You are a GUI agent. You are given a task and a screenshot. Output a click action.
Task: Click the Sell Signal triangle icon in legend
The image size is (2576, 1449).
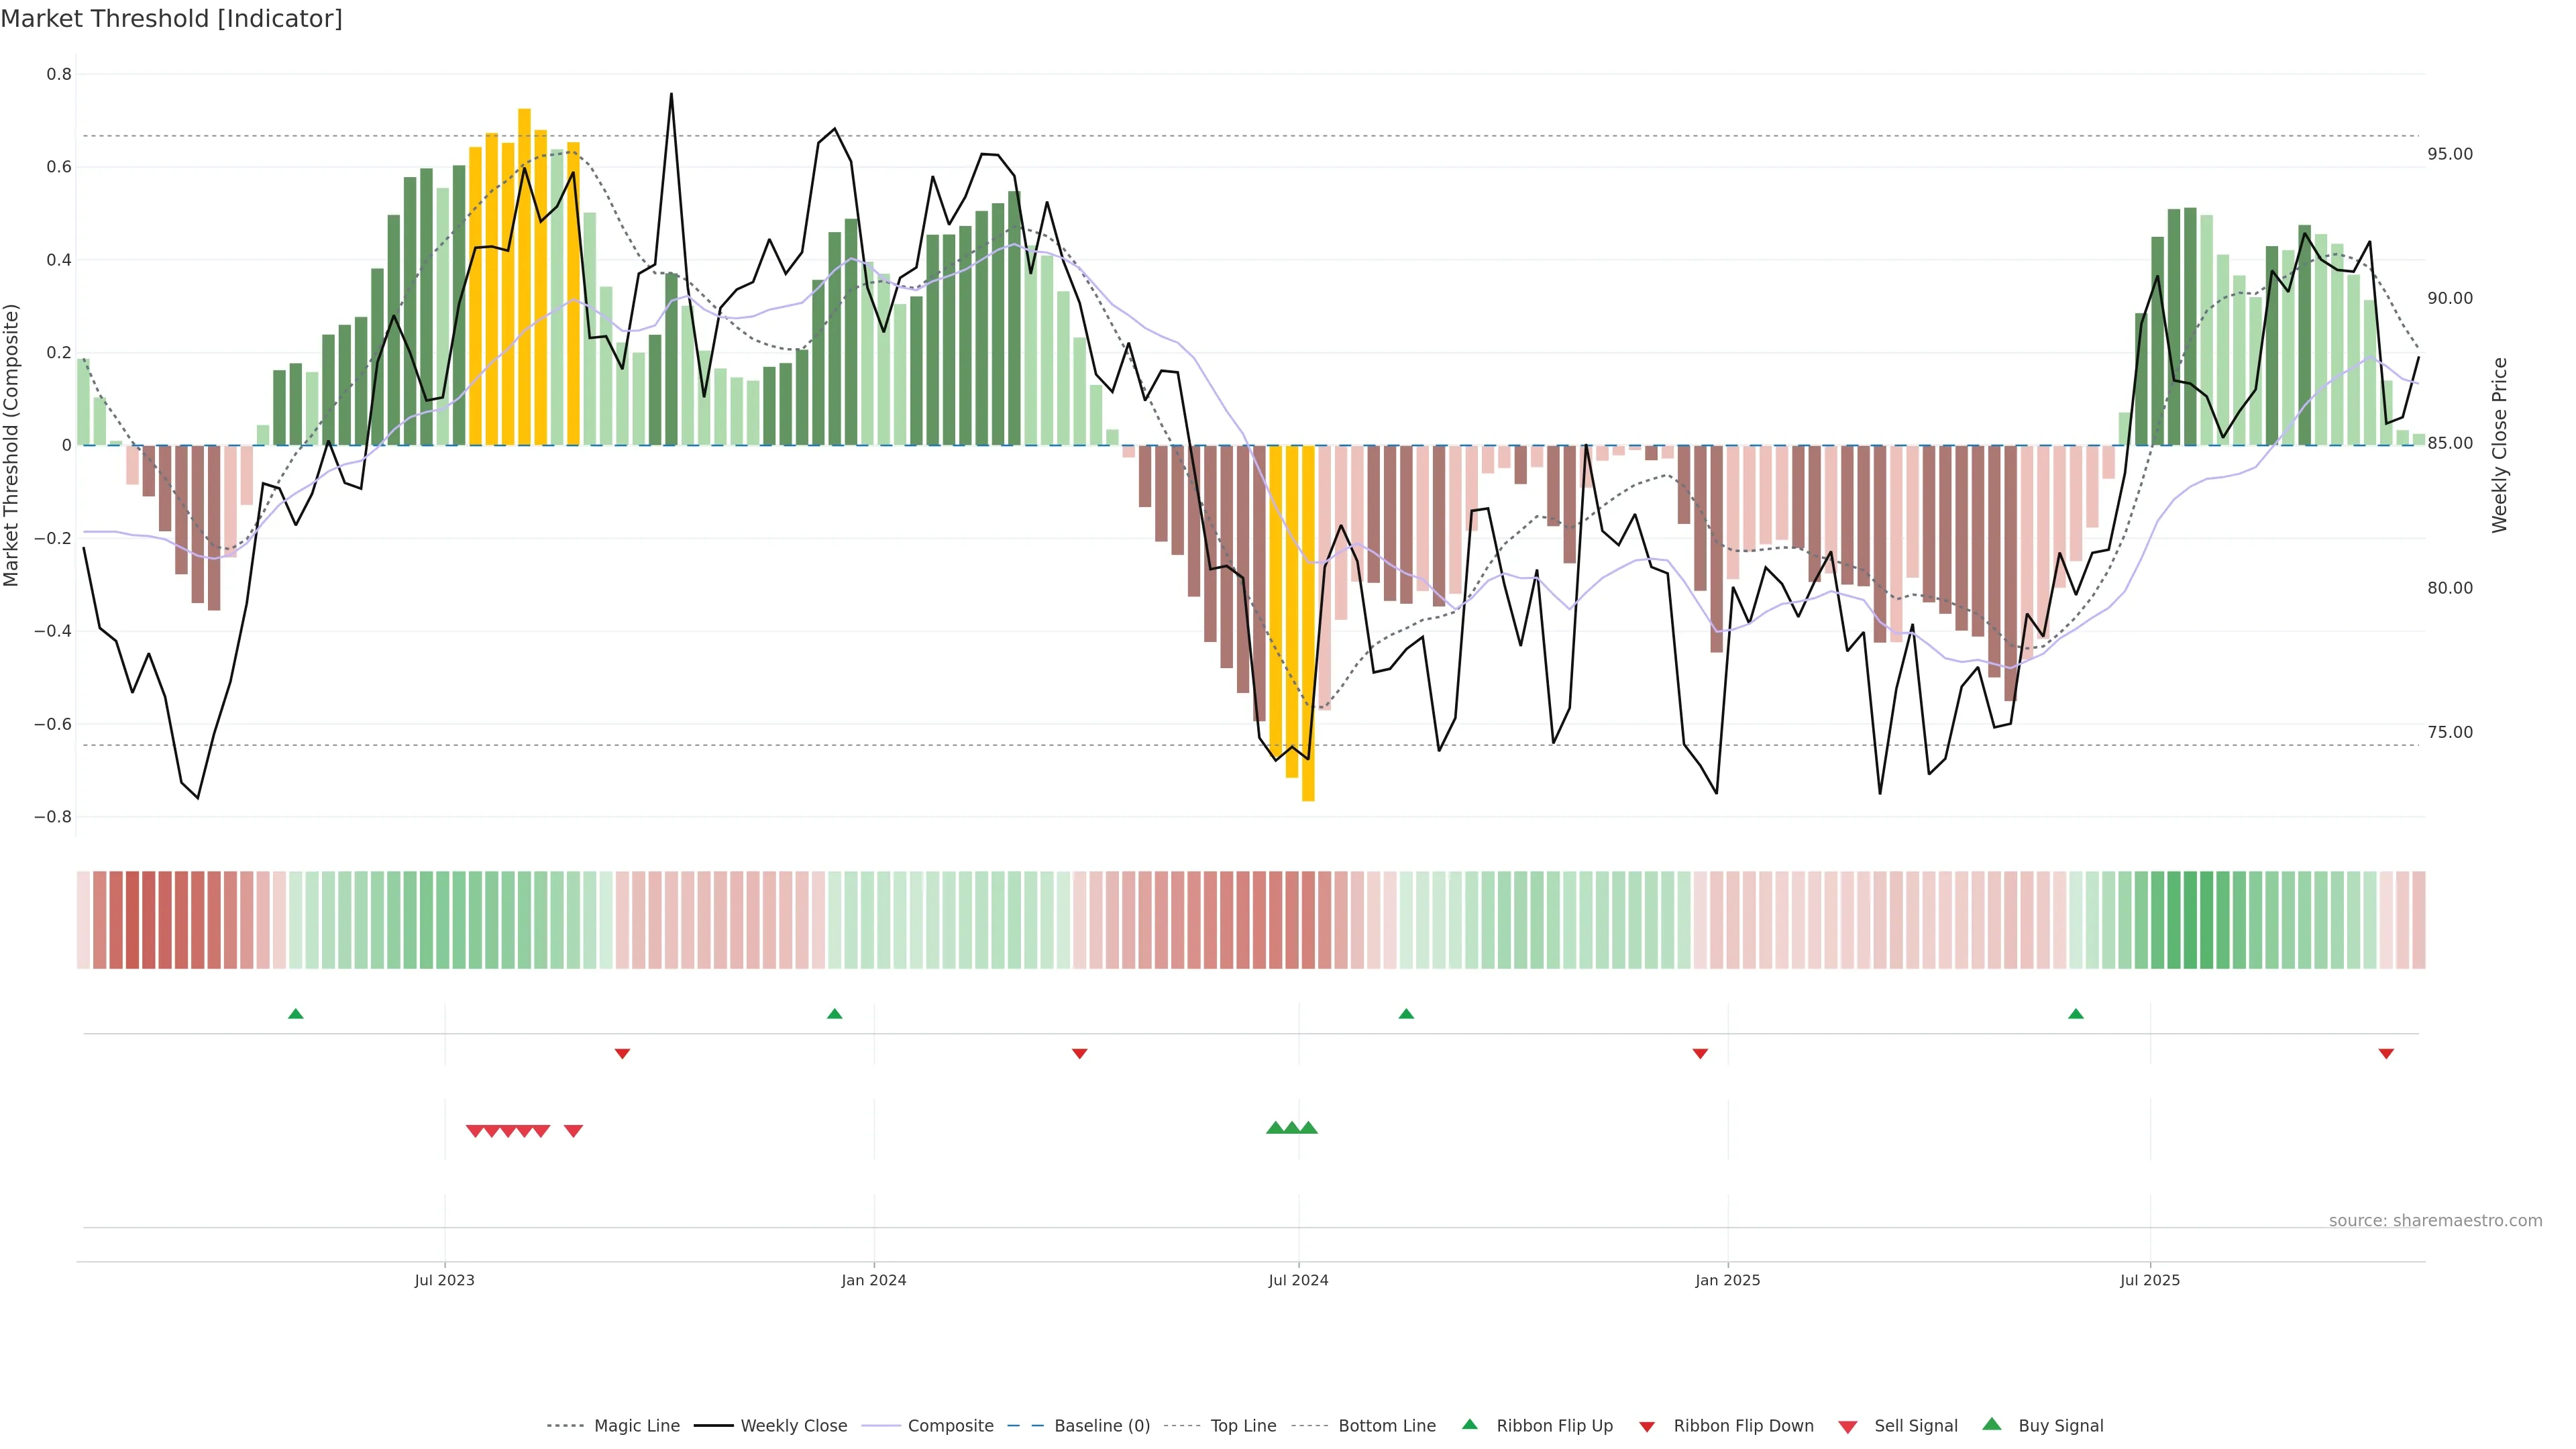tap(1848, 1426)
